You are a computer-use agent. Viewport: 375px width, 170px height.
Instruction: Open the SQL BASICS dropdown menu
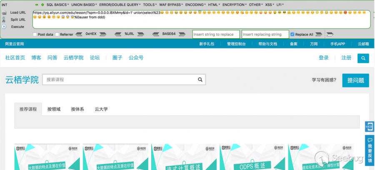(57, 5)
